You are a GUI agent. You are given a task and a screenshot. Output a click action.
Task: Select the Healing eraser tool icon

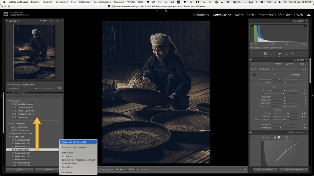tap(279, 54)
